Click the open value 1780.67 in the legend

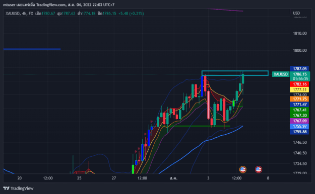[x=48, y=14]
